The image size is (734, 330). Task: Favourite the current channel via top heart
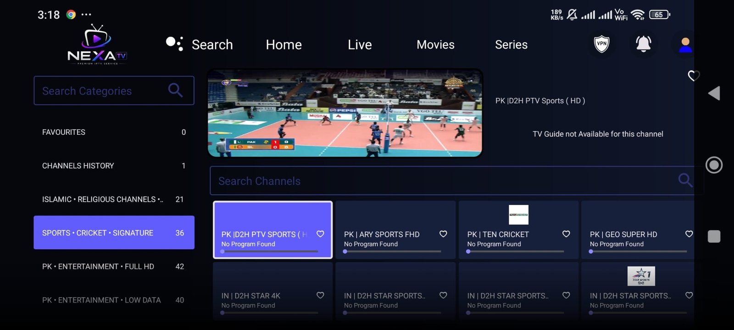click(x=694, y=76)
